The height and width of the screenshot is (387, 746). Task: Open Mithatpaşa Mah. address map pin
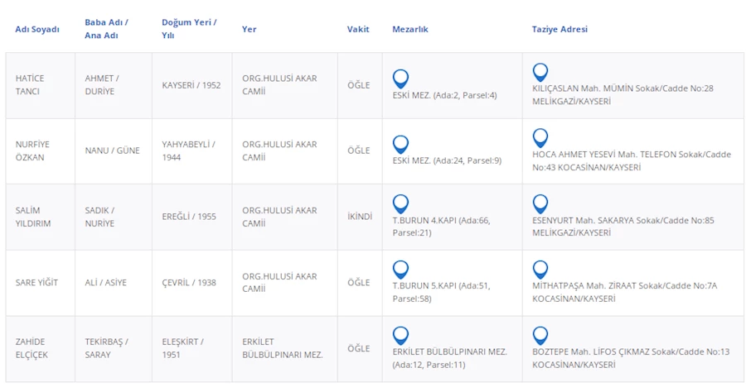[540, 269]
